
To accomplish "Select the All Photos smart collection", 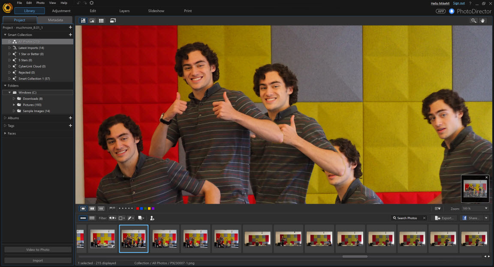I will click(30, 41).
